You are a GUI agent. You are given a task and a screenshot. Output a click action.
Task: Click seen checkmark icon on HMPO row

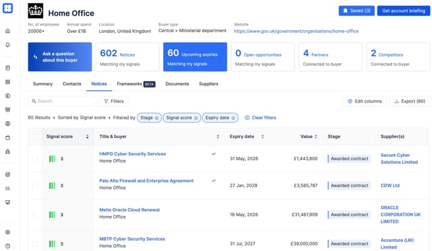[x=213, y=154]
